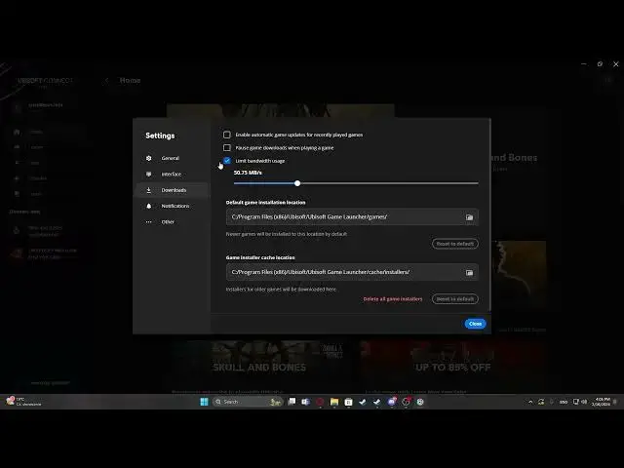
Task: Open General settings via gear icon
Action: 149,158
